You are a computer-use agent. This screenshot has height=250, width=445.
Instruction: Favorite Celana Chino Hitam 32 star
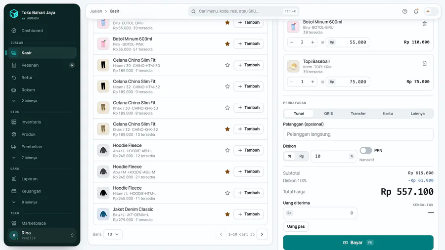click(x=227, y=86)
